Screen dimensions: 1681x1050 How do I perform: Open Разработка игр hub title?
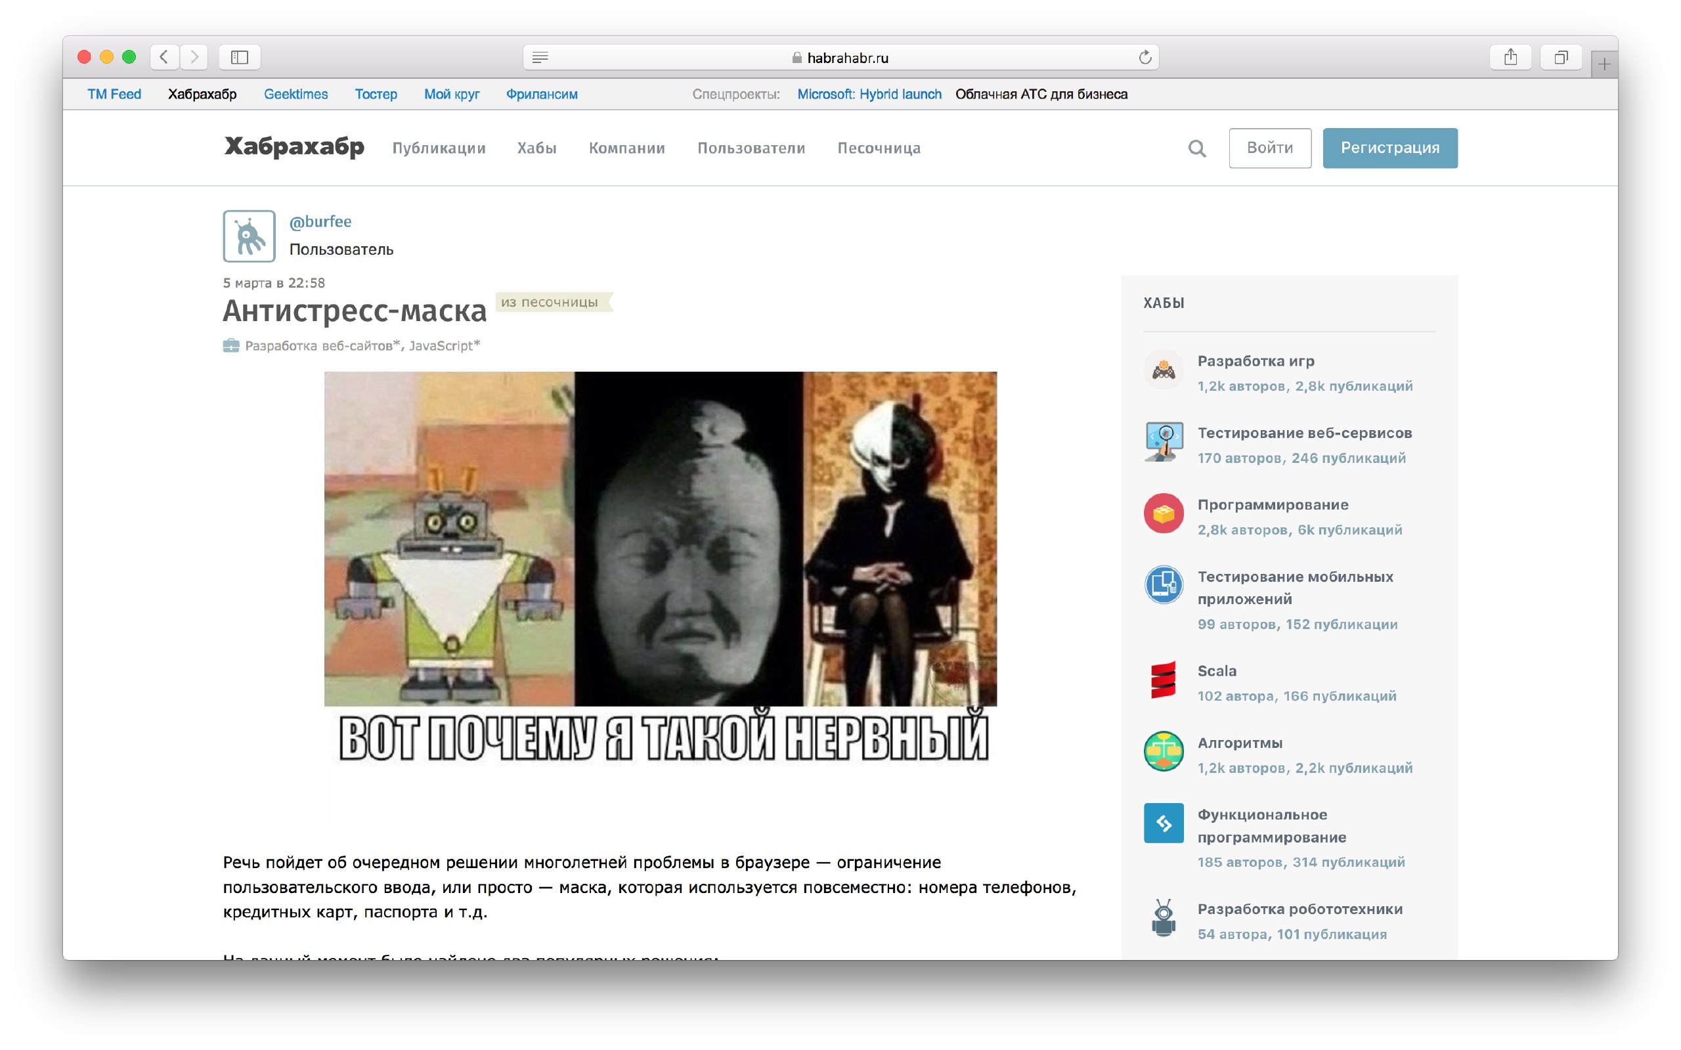(1255, 361)
